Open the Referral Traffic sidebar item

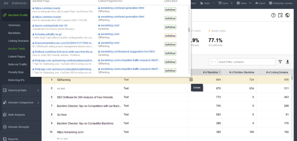click(x=18, y=65)
